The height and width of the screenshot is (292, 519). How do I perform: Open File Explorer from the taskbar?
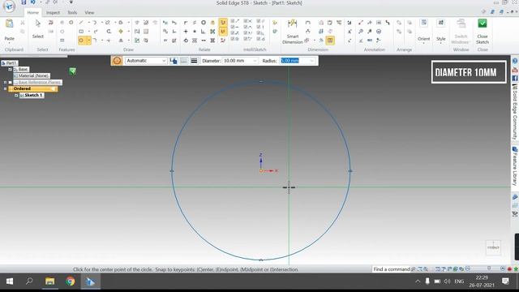[x=49, y=281]
